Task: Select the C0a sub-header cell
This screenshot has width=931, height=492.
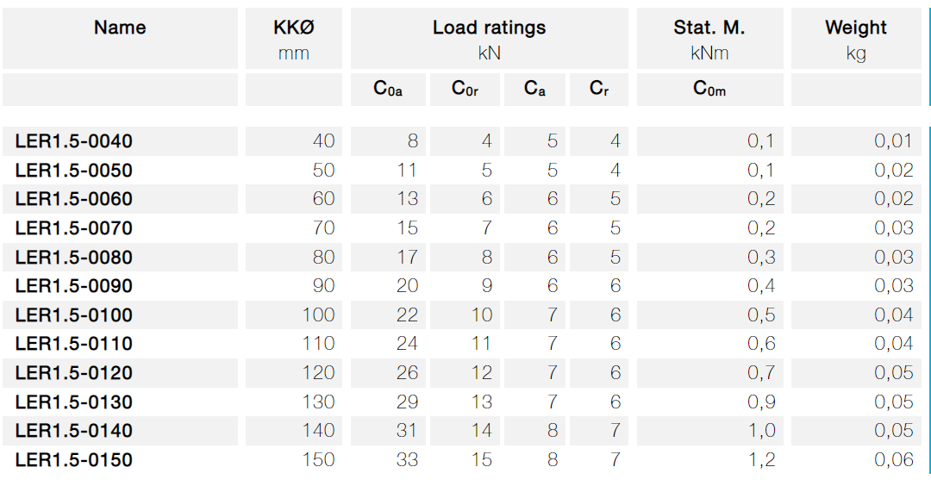Action: 388,90
